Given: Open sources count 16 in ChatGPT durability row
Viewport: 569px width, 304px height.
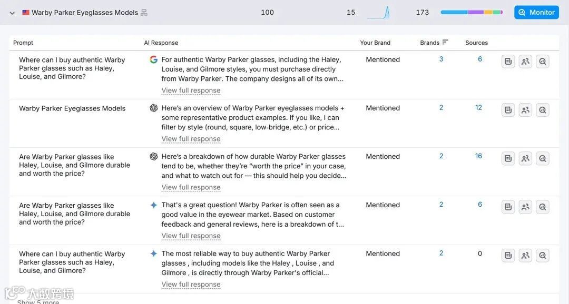Looking at the screenshot, I should pos(478,156).
